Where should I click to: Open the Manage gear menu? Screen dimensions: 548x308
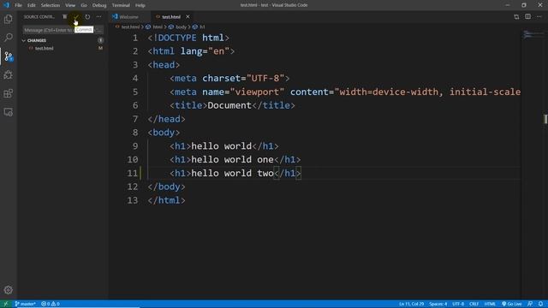tap(8, 290)
